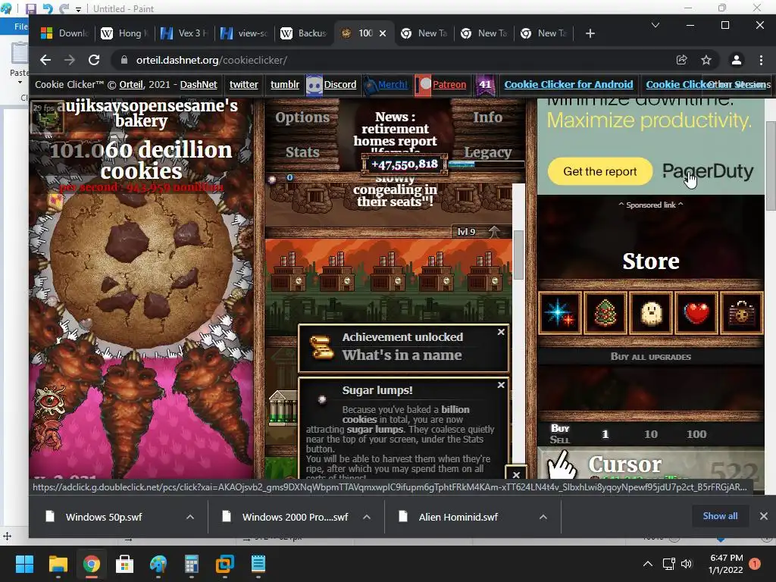Open the Chrome profile icon
776x582 pixels.
737,61
